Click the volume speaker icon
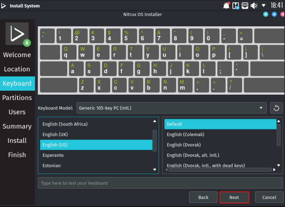Viewport: 285px width, 207px height. [254, 5]
